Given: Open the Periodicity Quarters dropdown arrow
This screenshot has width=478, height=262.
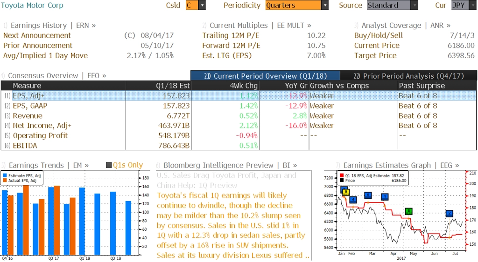Looking at the screenshot, I should [325, 5].
